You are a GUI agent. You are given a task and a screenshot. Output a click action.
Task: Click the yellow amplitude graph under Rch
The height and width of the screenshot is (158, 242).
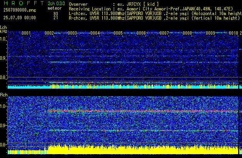(x=123, y=150)
